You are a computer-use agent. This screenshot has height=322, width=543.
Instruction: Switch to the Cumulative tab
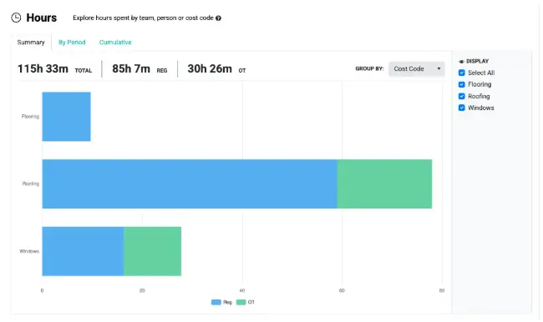(x=115, y=43)
